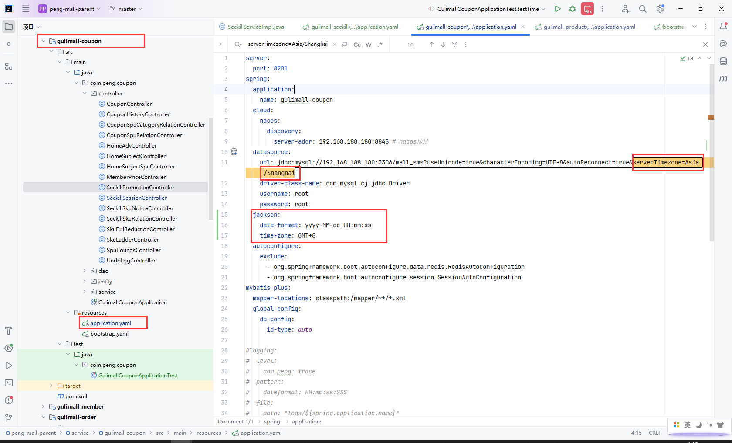The image size is (732, 443).
Task: Open the Build hammer tool window
Action: (9, 331)
